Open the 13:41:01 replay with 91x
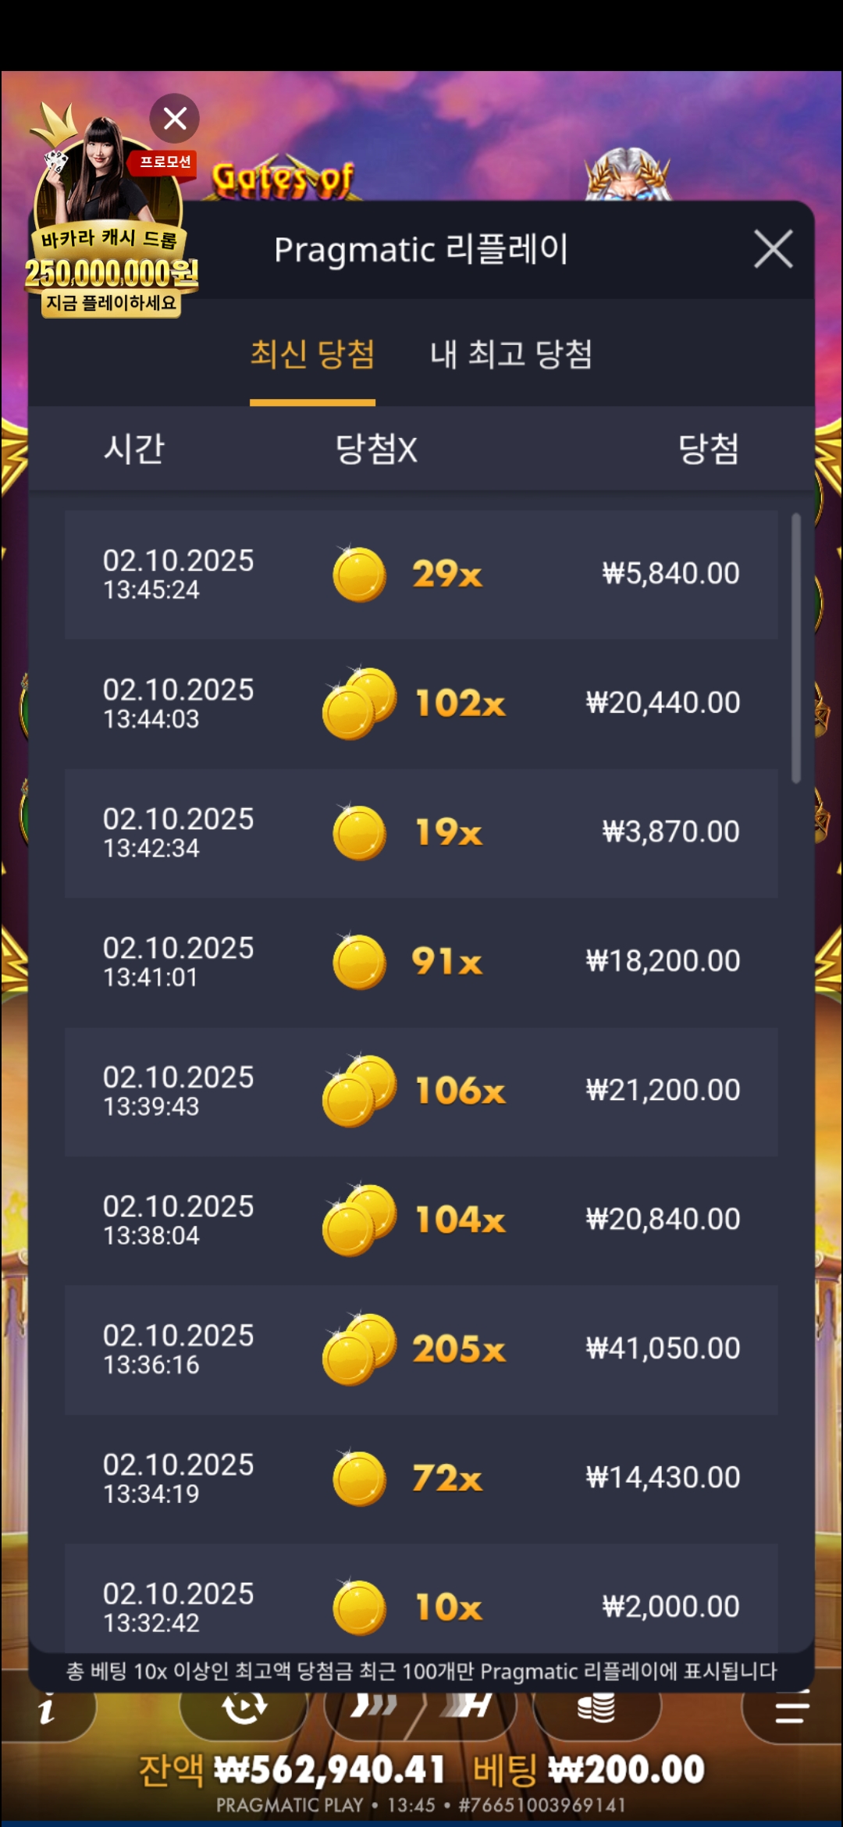 click(x=421, y=962)
